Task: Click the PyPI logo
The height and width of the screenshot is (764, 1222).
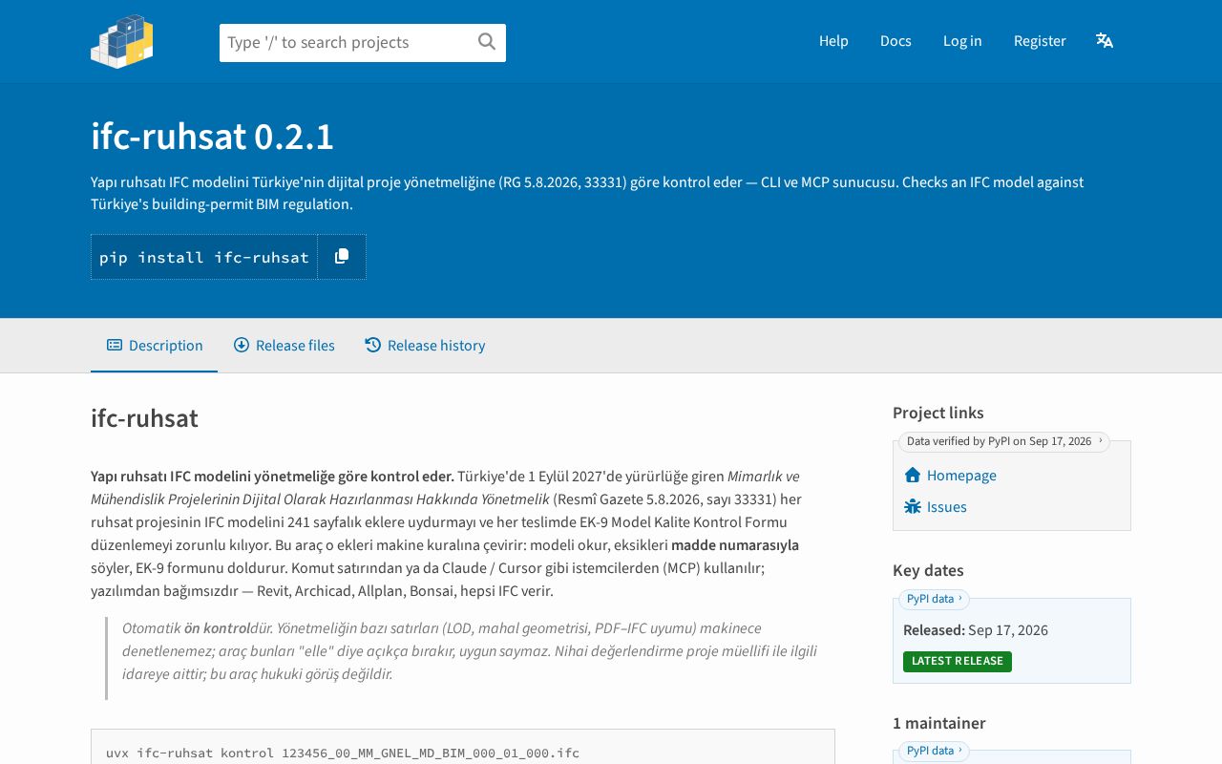Action: coord(122,41)
